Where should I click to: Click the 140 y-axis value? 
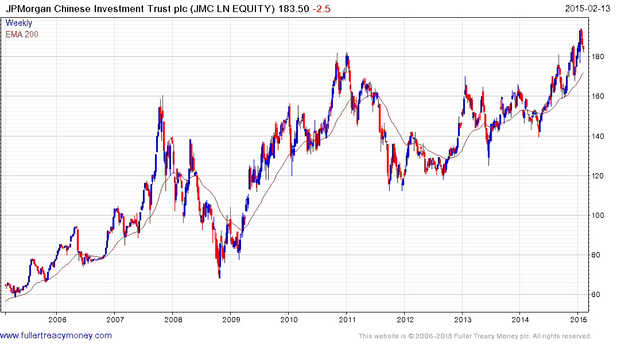click(597, 136)
